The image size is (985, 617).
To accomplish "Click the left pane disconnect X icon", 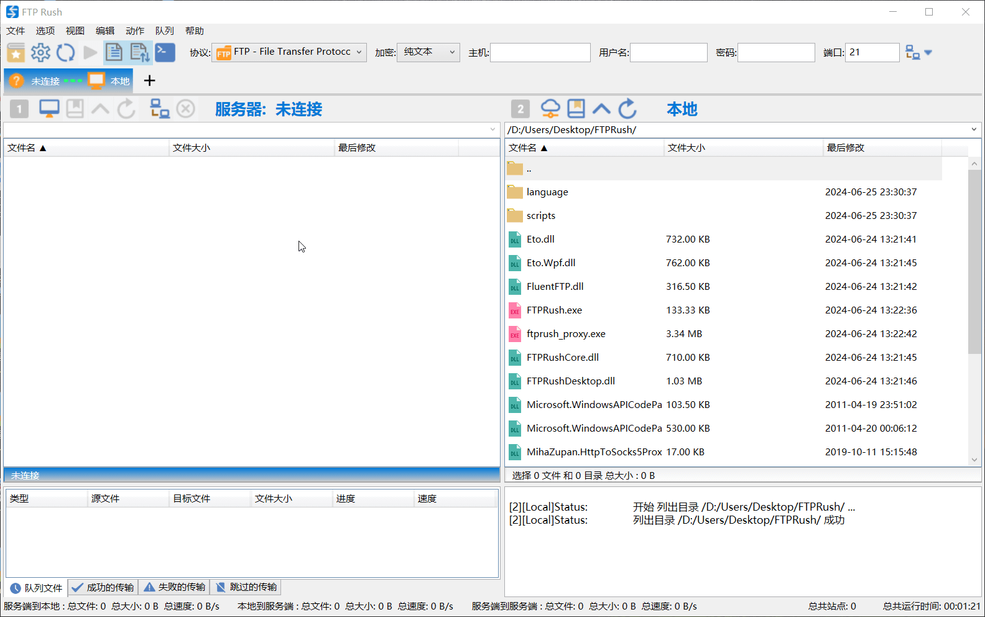I will (x=185, y=109).
